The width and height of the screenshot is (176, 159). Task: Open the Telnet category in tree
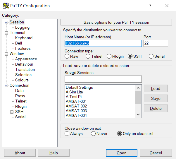[21, 101]
